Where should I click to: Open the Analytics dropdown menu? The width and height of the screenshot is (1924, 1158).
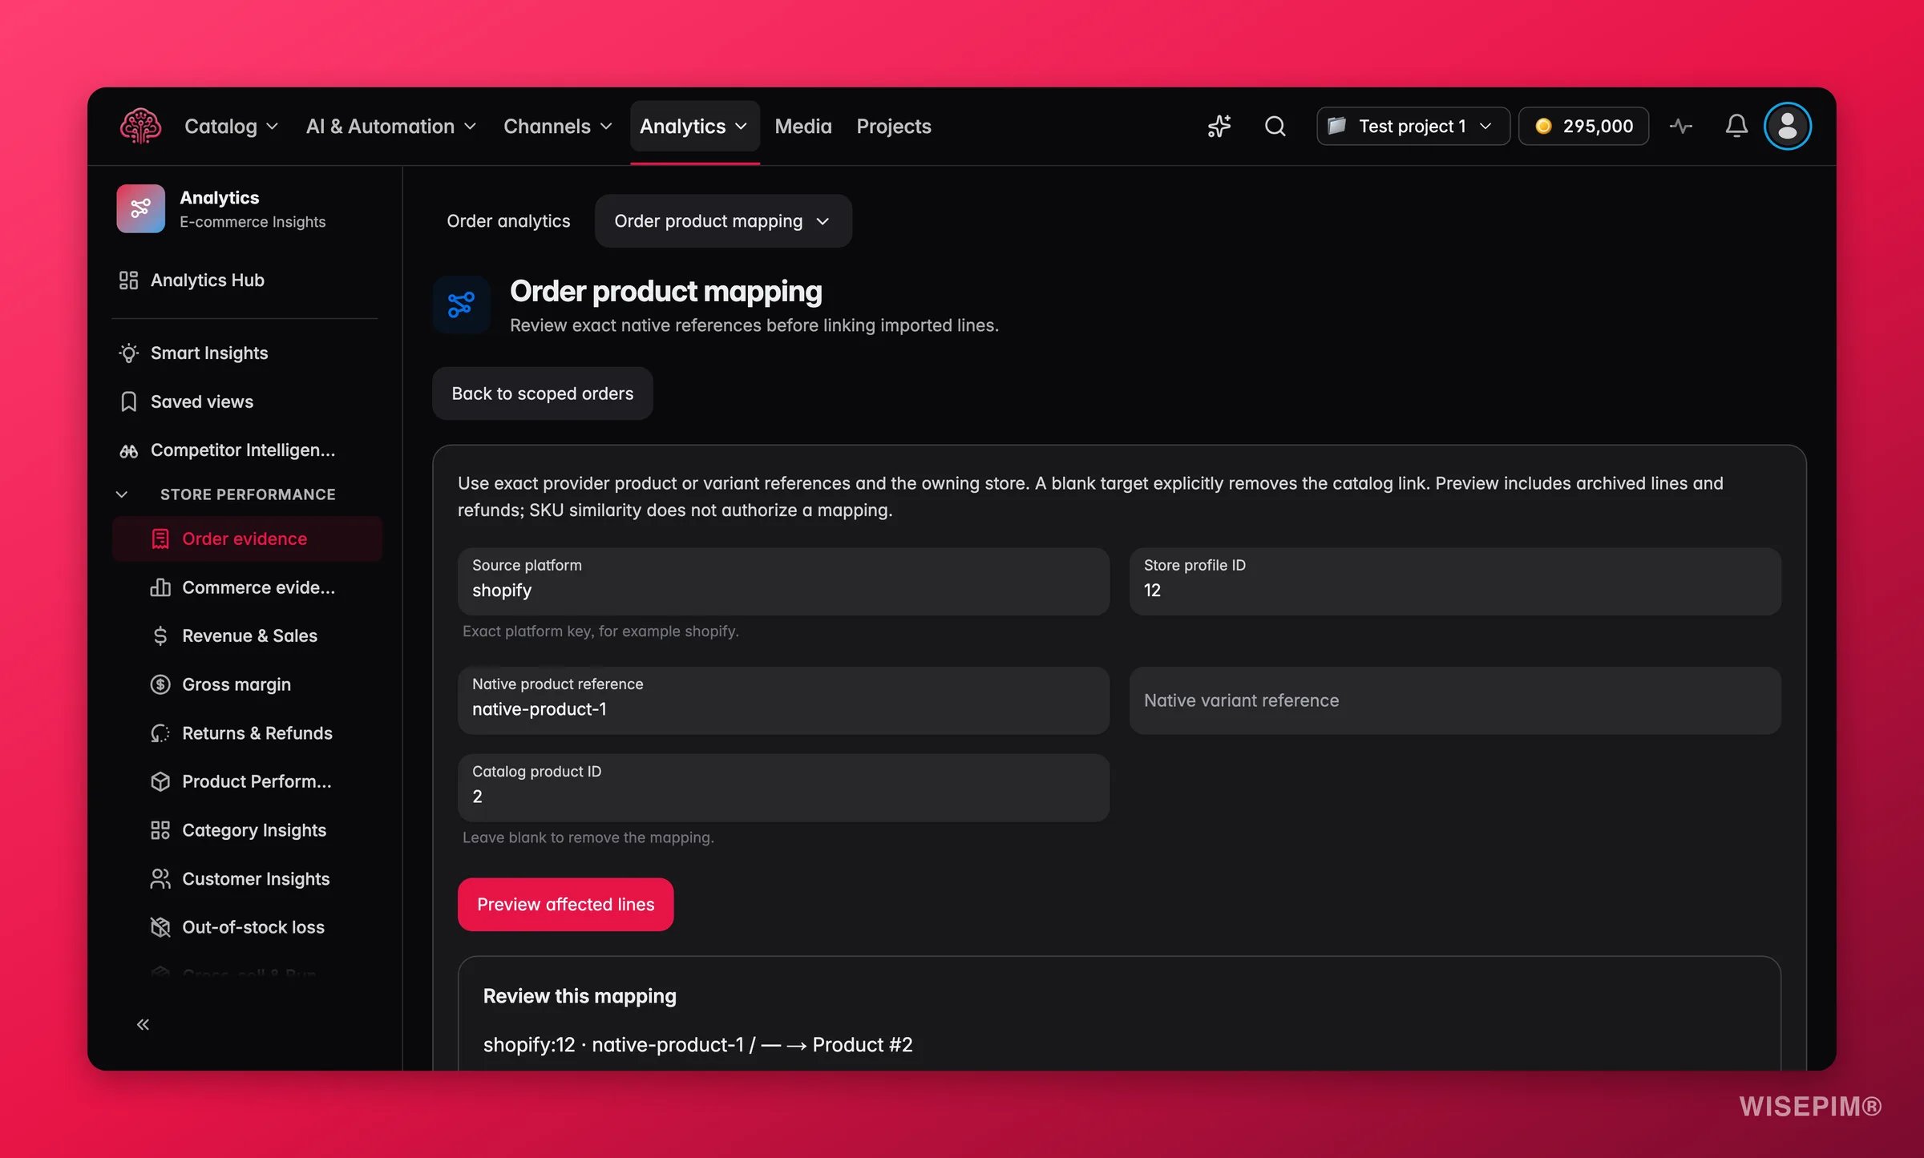[x=694, y=126]
